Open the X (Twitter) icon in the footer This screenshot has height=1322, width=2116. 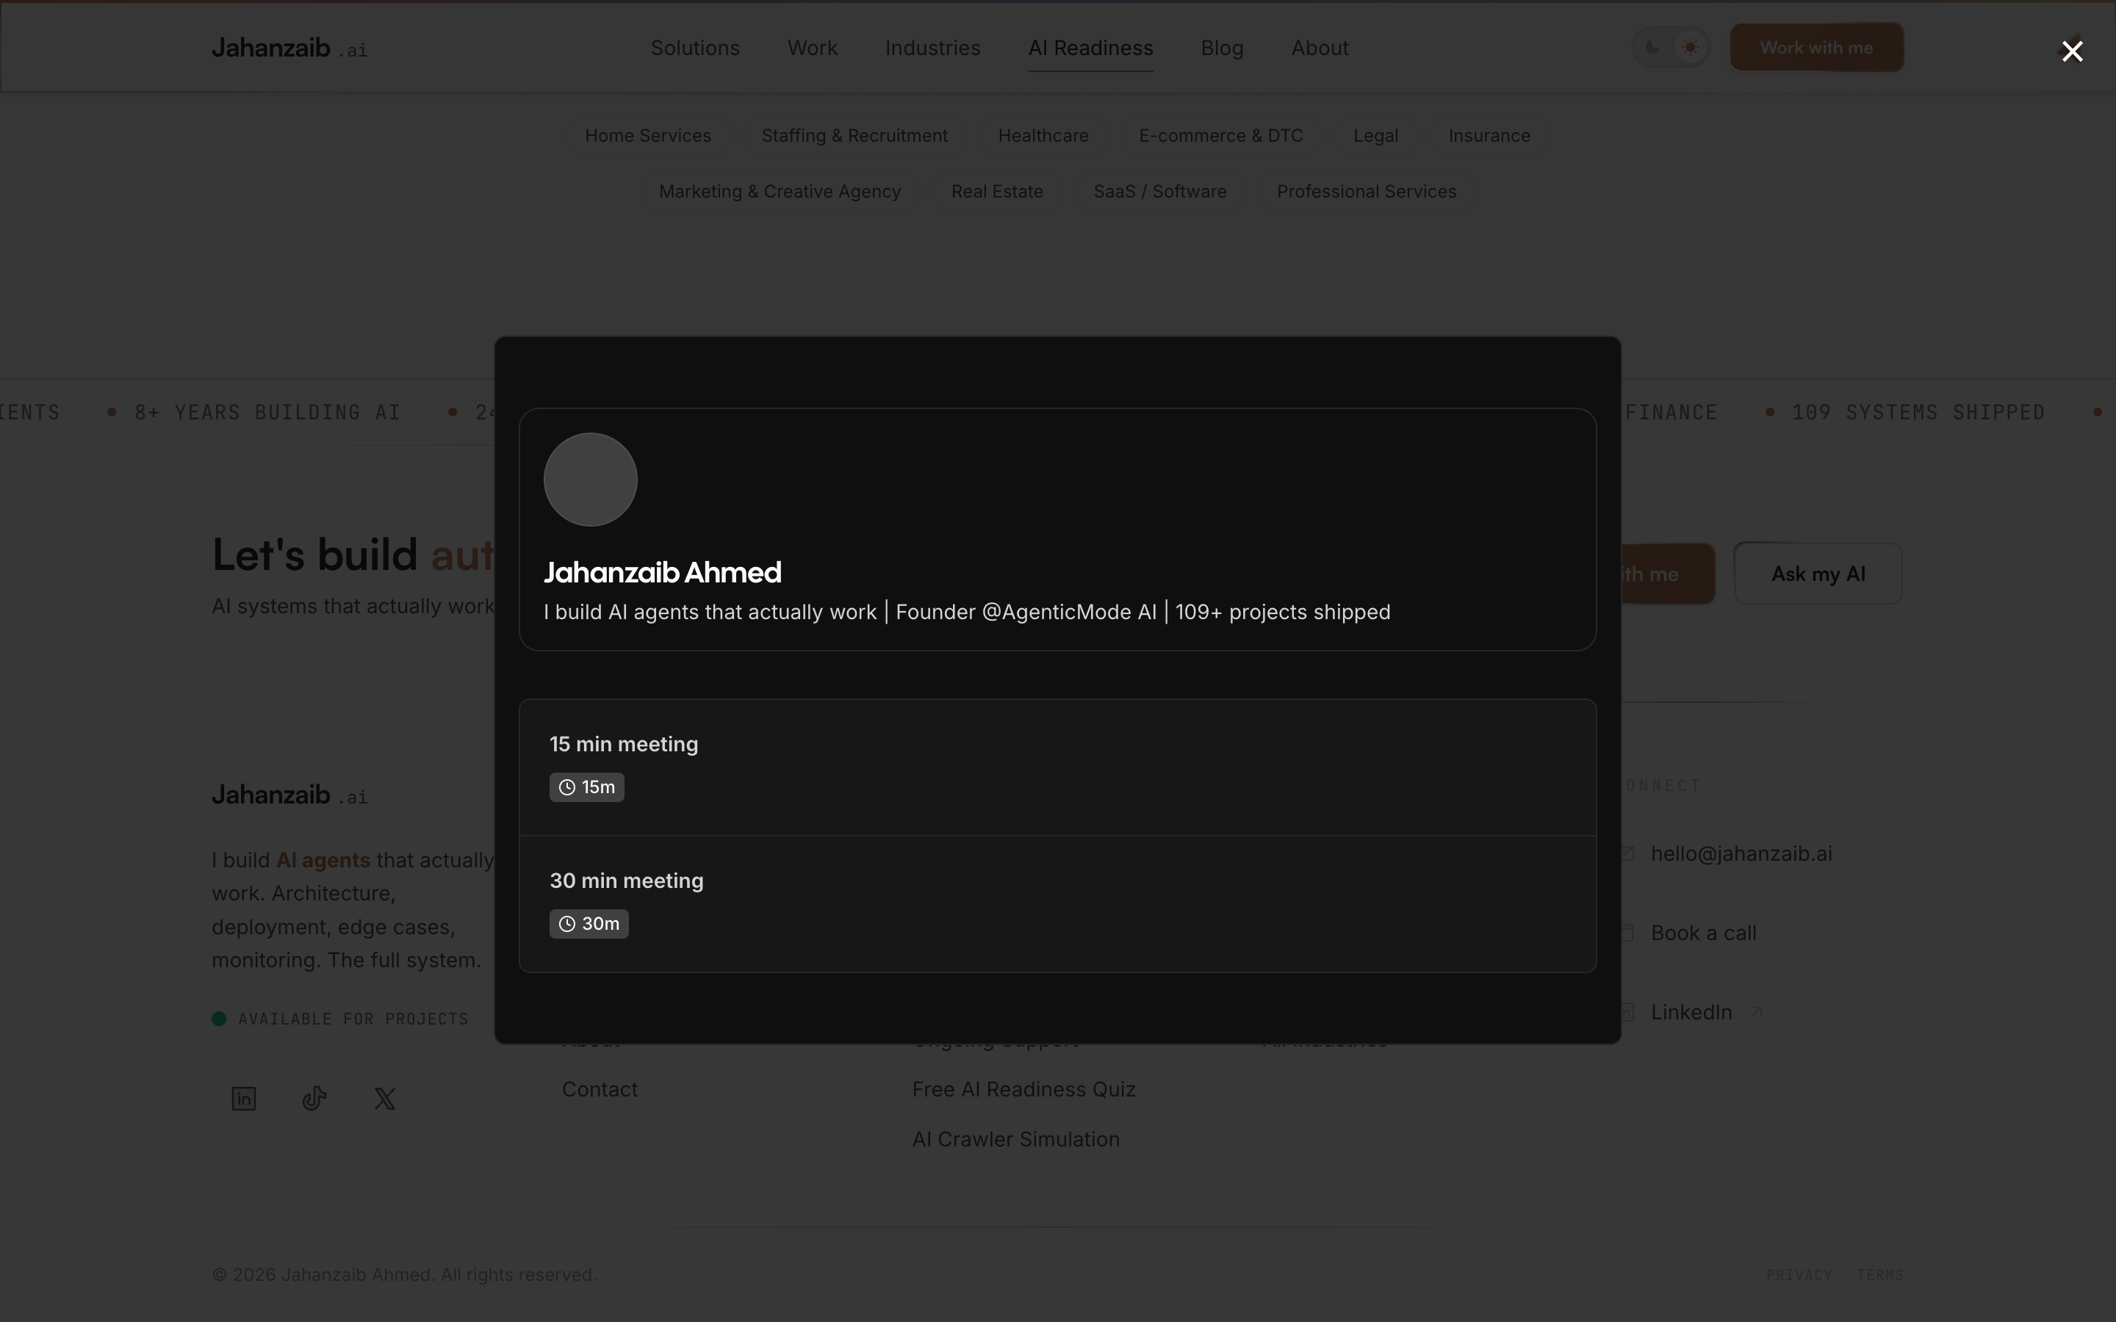[385, 1098]
